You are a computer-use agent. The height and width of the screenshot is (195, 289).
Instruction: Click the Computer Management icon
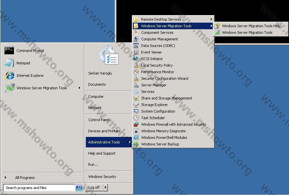tap(136, 39)
